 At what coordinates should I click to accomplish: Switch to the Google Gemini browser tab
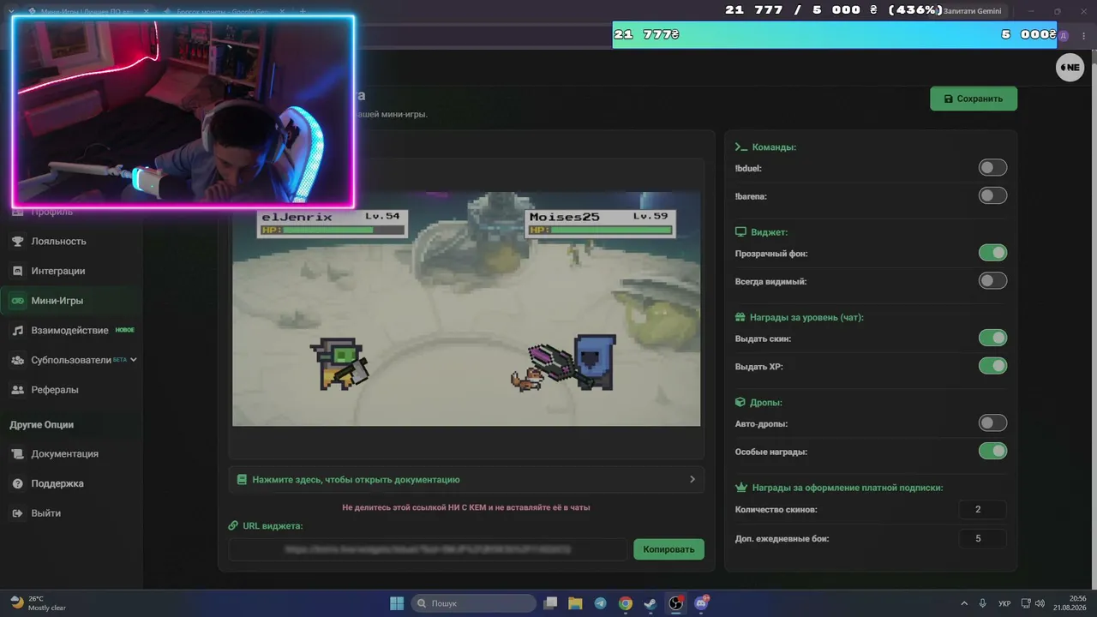pyautogui.click(x=225, y=12)
